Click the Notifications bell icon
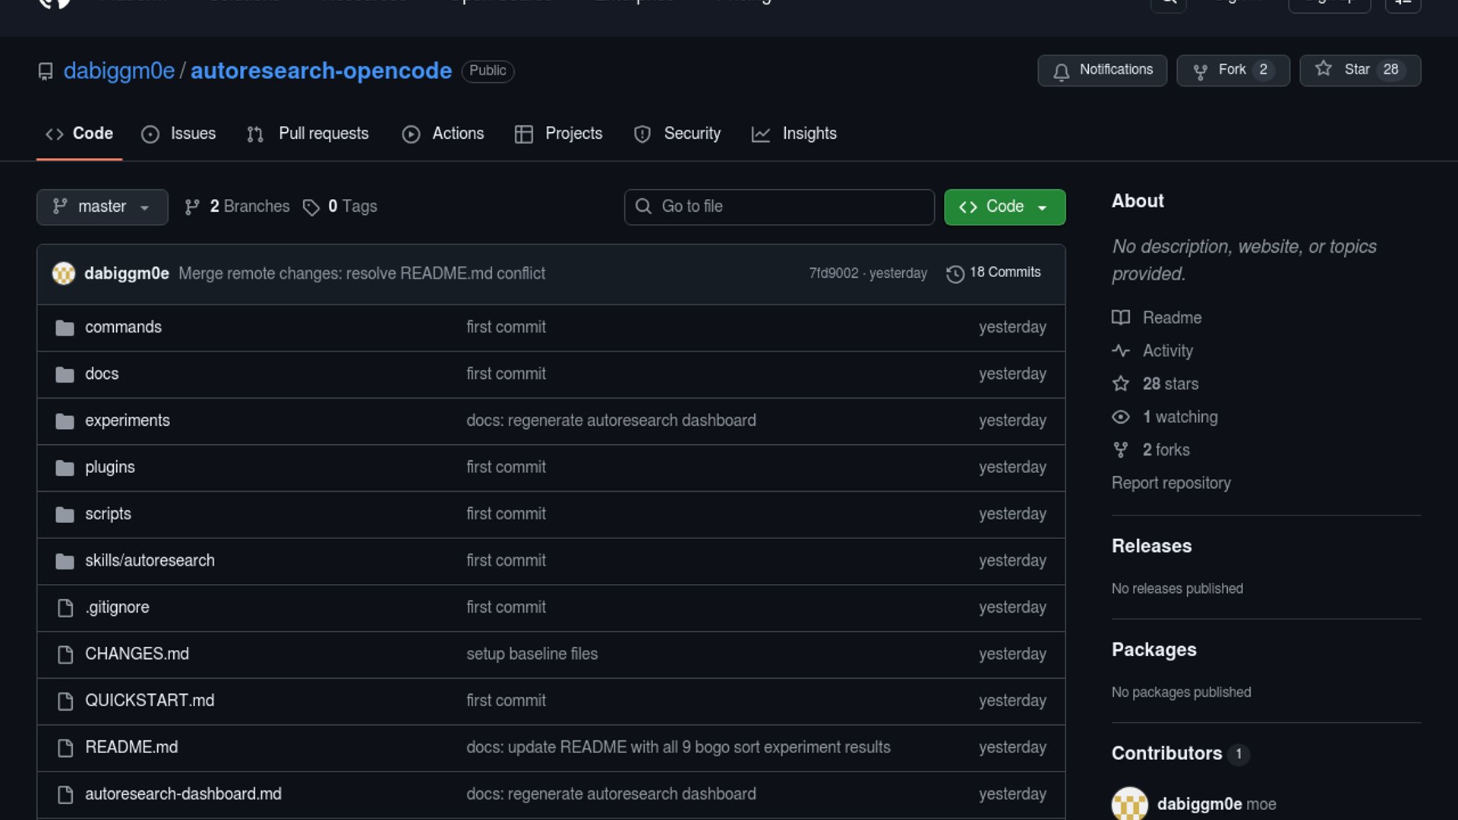The image size is (1458, 820). click(1061, 71)
